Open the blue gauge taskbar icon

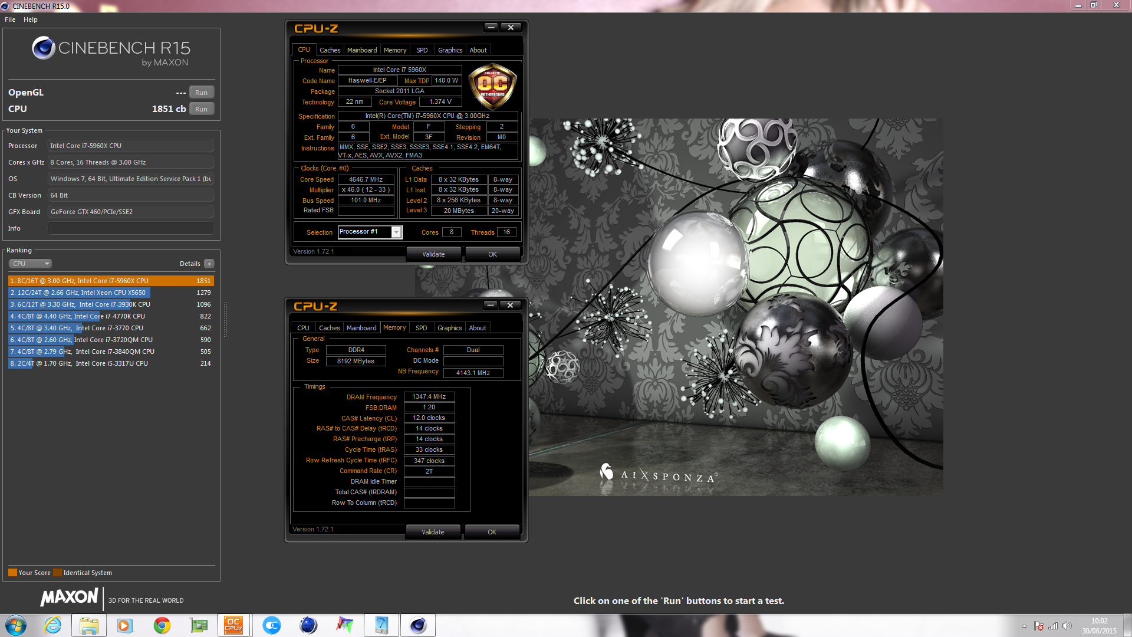[381, 625]
